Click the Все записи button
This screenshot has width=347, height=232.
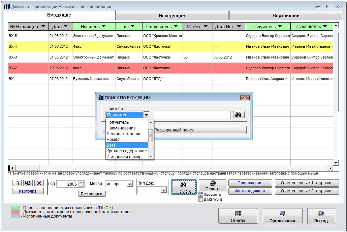pyautogui.click(x=92, y=194)
